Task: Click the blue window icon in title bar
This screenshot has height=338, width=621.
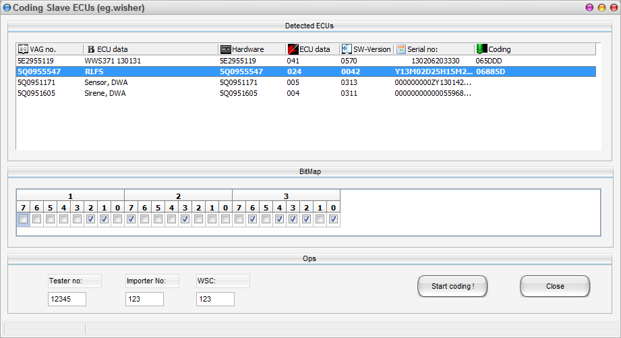Action: pos(7,7)
